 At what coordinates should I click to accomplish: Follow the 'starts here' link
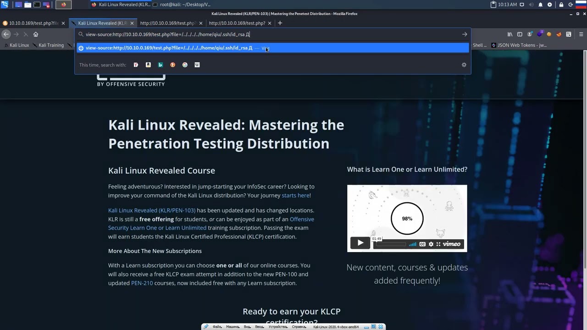pos(296,195)
